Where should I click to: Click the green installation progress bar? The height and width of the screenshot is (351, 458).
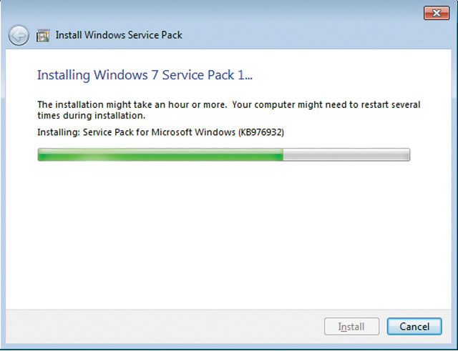click(x=224, y=154)
